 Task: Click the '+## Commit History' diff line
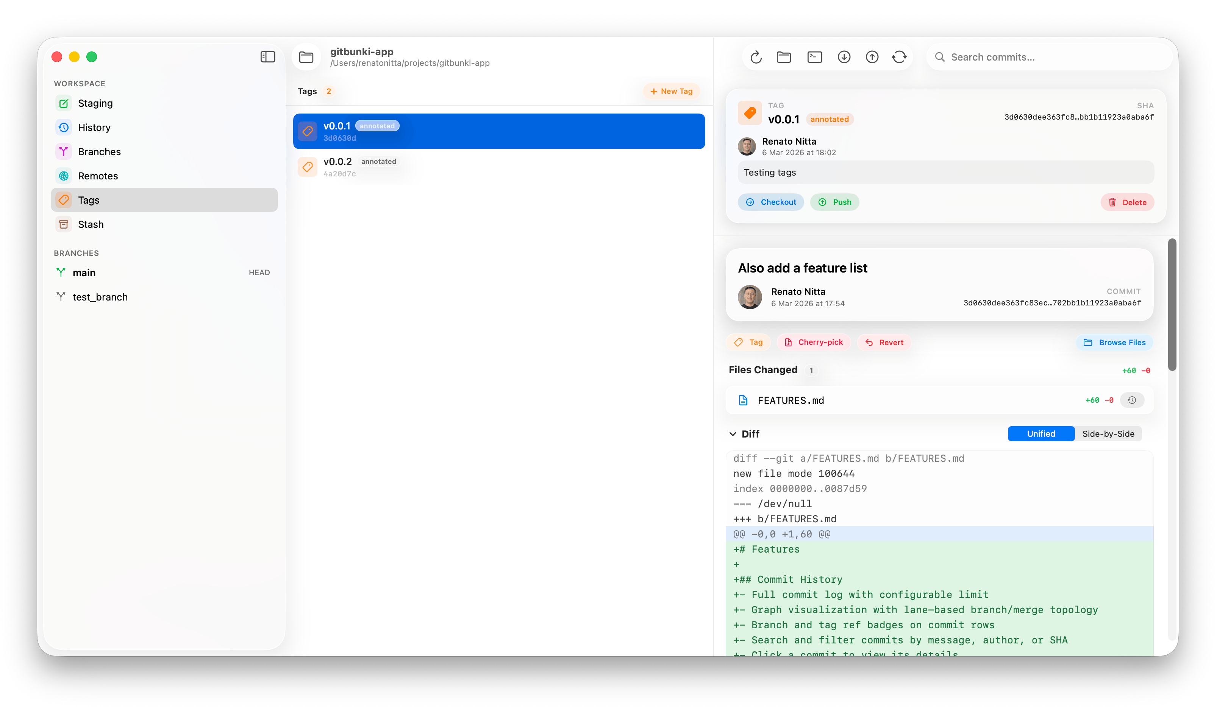(x=787, y=580)
